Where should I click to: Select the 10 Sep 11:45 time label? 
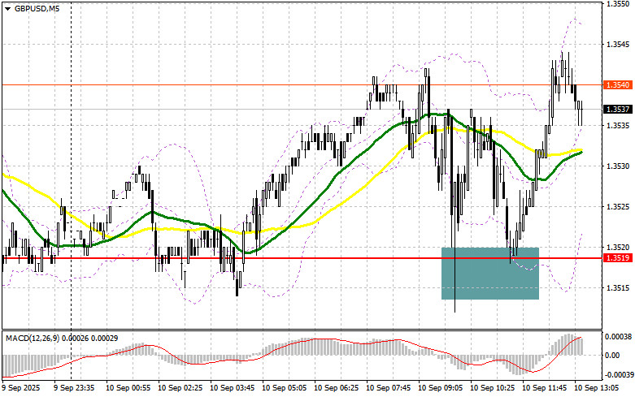[544, 388]
